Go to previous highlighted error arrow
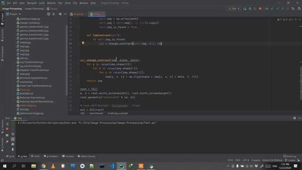This screenshot has height=170, width=302. click(x=296, y=19)
